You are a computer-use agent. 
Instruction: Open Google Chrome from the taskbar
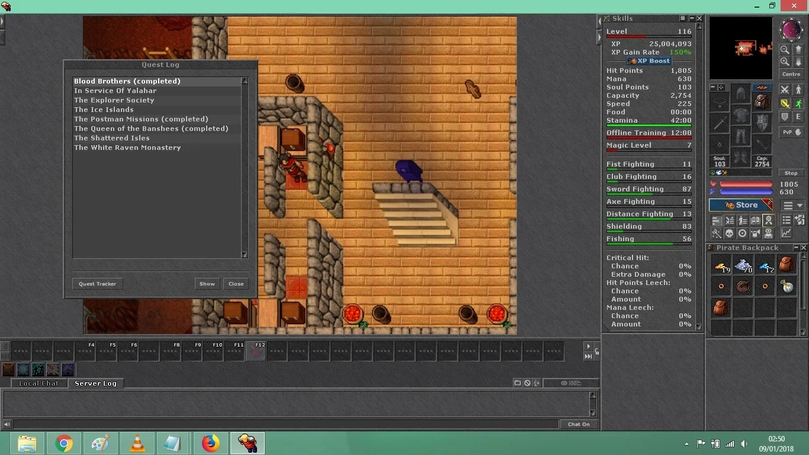point(64,443)
